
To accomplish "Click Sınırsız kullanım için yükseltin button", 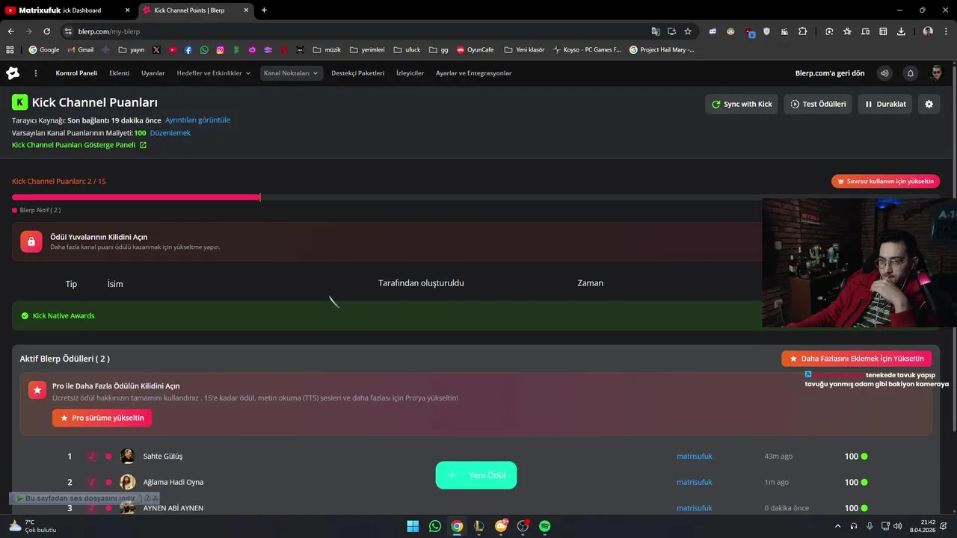I will 885,181.
